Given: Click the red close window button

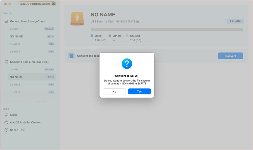Looking at the screenshot, I should click(6, 4).
